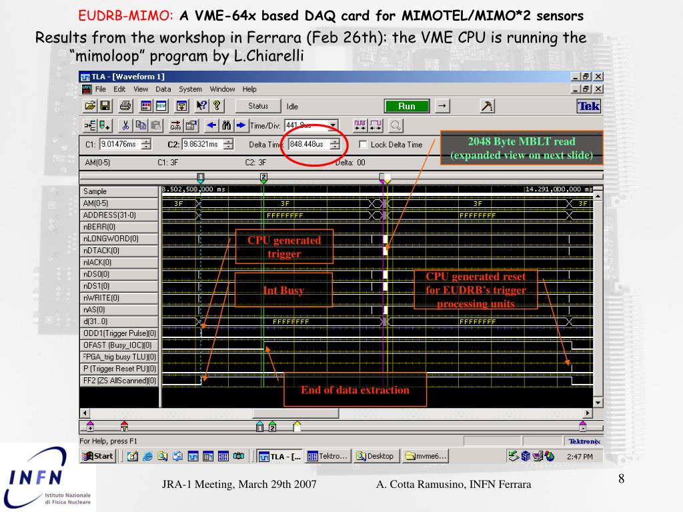Select the cursor 2 marker above waveform
Image resolution: width=683 pixels, height=512 pixels.
coord(263,177)
